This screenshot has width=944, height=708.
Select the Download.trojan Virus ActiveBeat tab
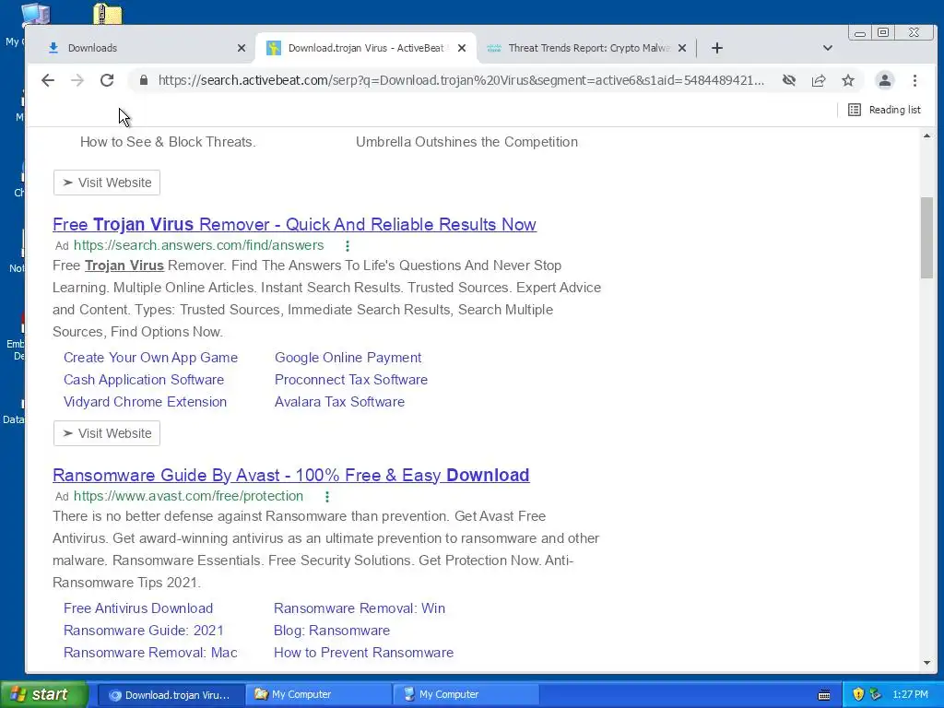(x=366, y=48)
